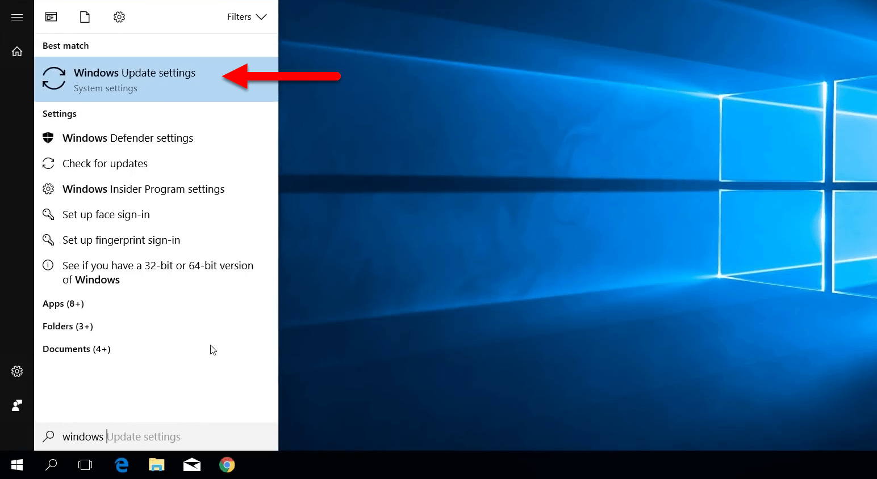Select Set up fingerprint sign-in
This screenshot has height=479, width=877.
coord(156,240)
